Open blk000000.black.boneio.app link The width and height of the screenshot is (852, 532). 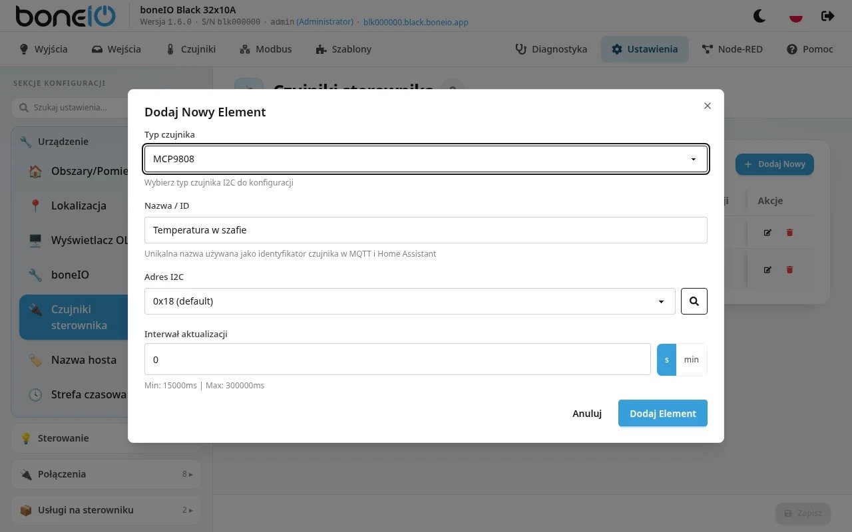(x=416, y=22)
